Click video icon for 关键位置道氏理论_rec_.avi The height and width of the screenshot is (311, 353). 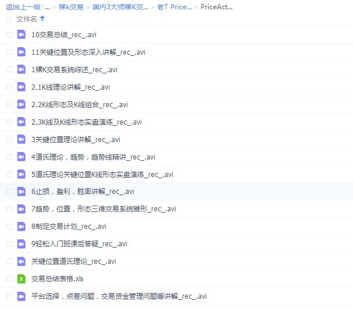click(22, 261)
